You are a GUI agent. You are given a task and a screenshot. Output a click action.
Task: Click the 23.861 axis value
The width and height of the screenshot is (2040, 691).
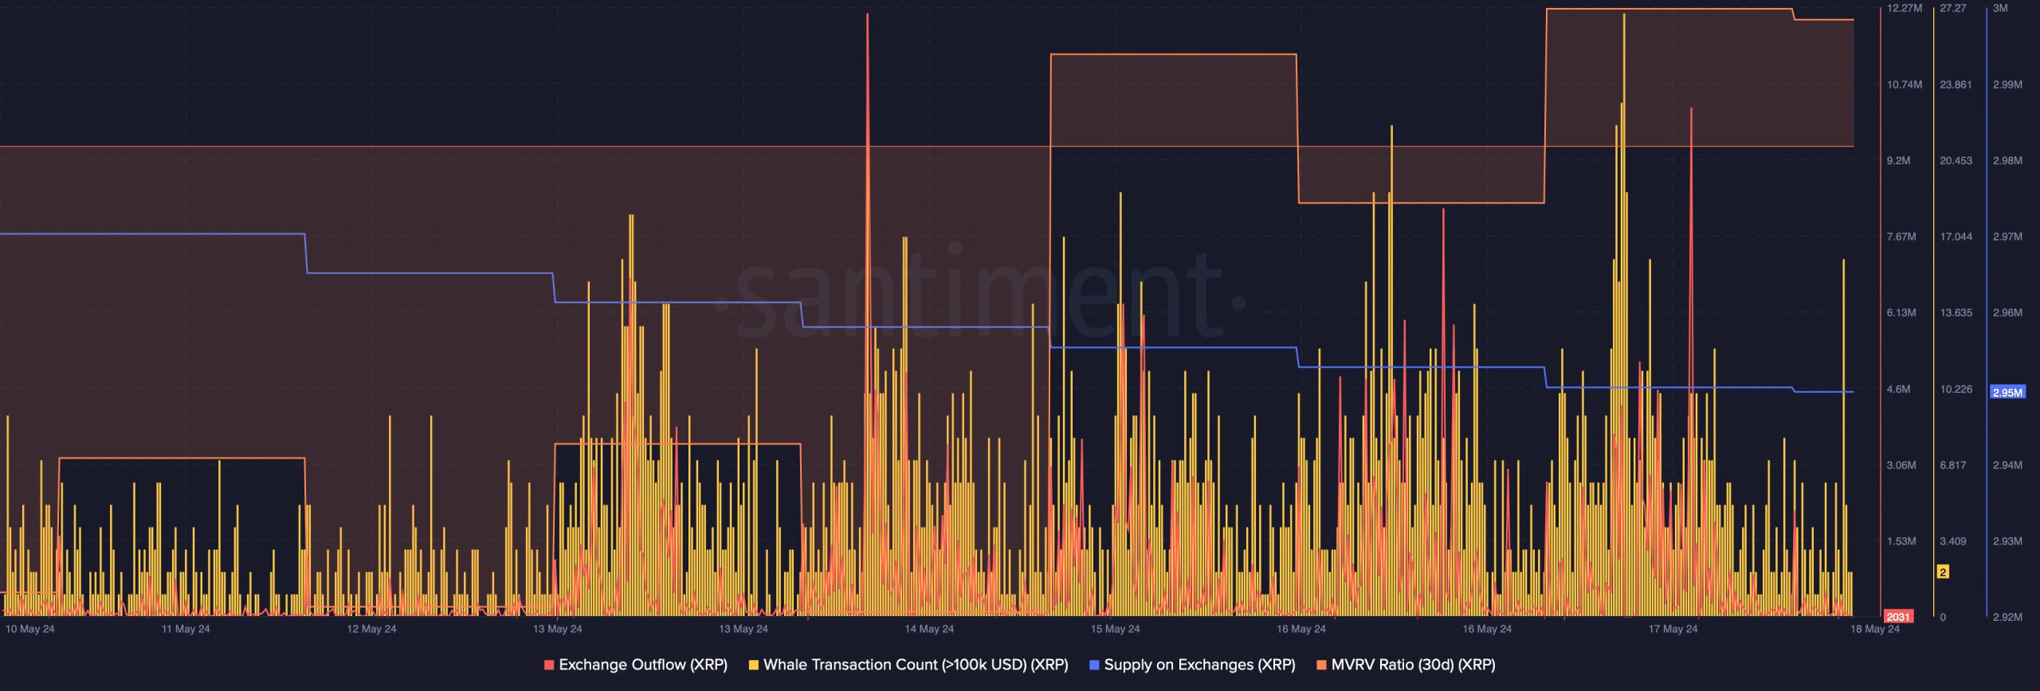click(x=1956, y=84)
